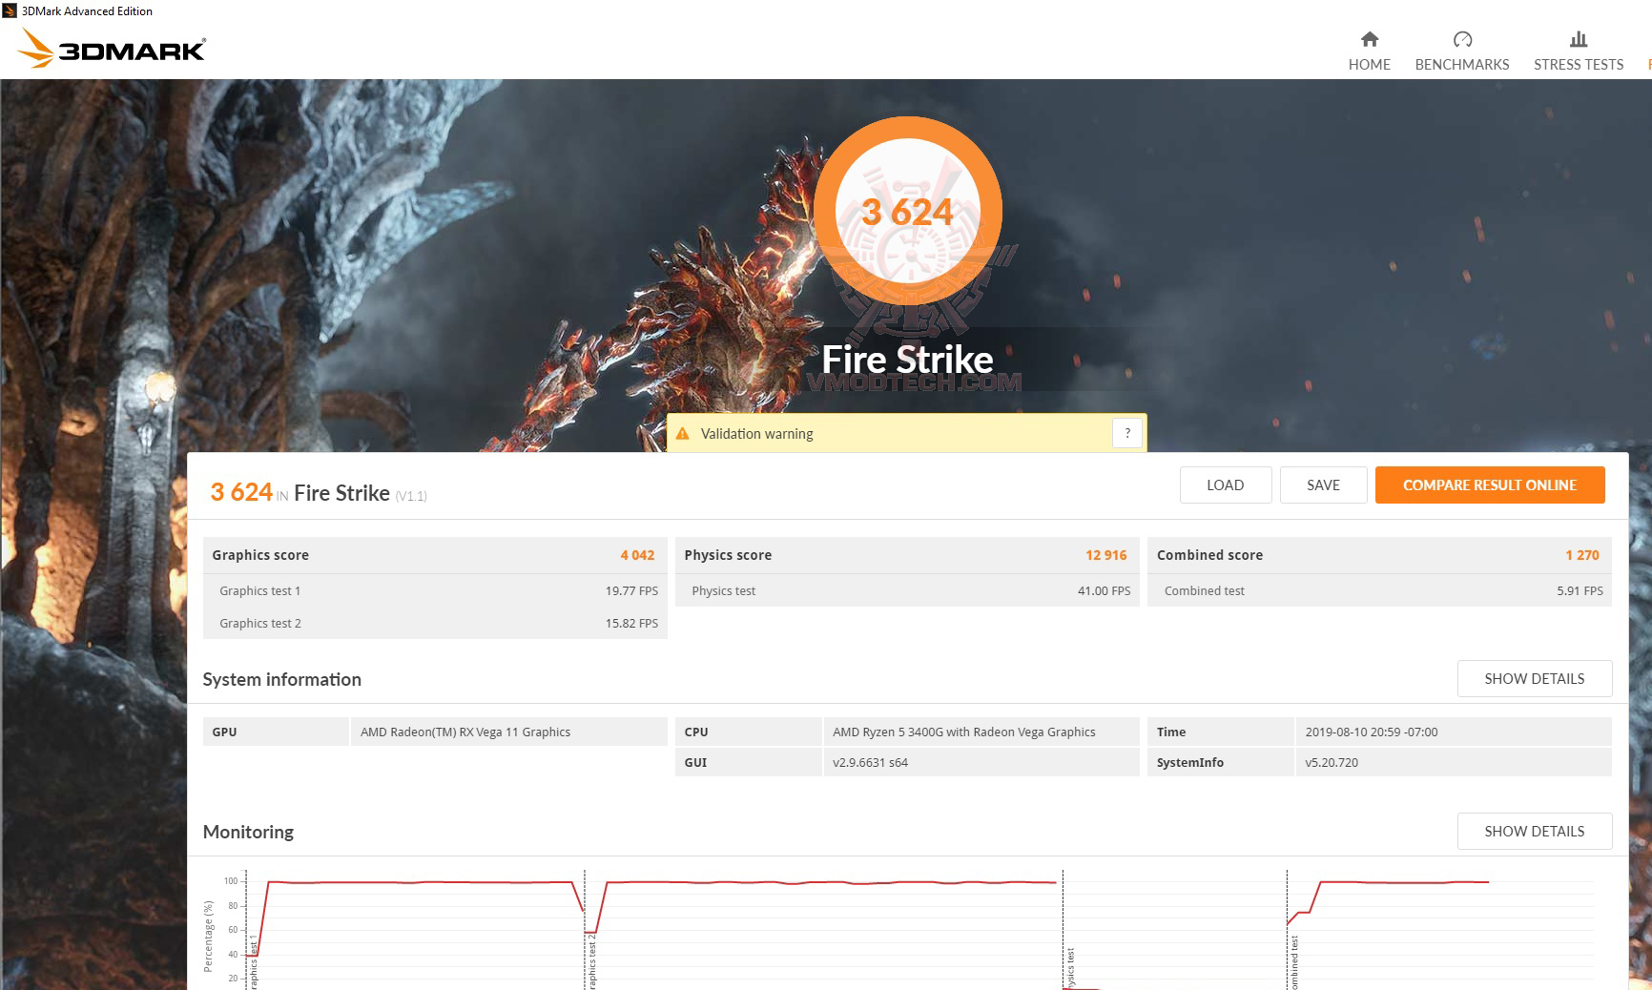
Task: Select GPU name AMD Radeon RX Vega 11
Action: point(465,732)
